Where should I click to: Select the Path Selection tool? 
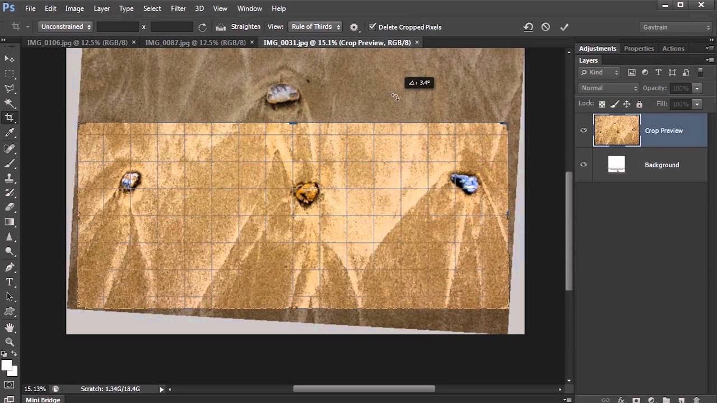[10, 297]
